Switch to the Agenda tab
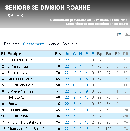 pyautogui.click(x=53, y=44)
